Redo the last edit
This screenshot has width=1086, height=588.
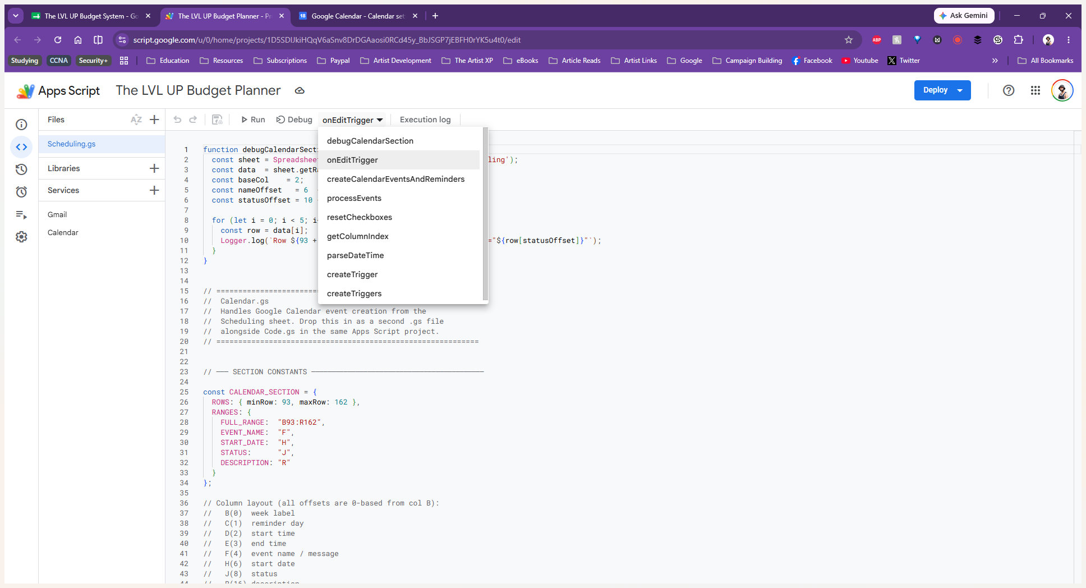pos(193,120)
